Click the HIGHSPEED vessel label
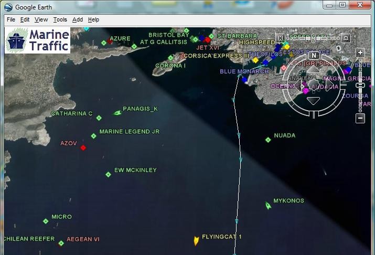Image resolution: width=375 pixels, height=255 pixels. [x=257, y=42]
